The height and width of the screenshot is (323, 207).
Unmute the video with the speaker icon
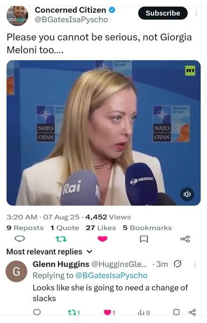pos(187,194)
